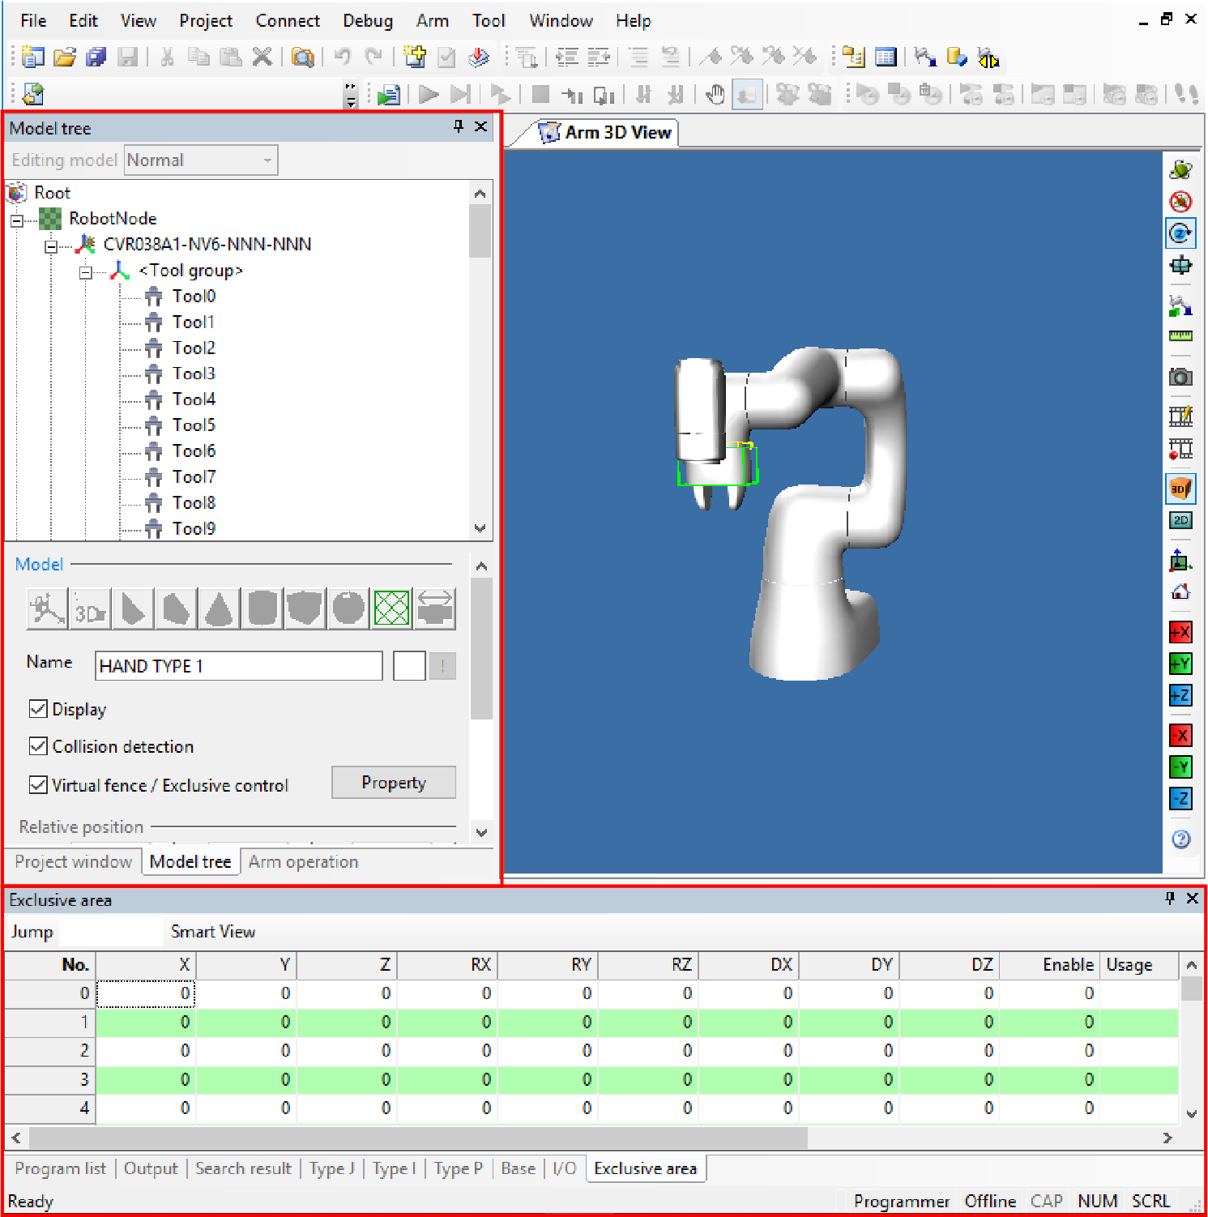The height and width of the screenshot is (1217, 1208).
Task: Click the camera snapshot icon in 3D view
Action: click(x=1180, y=378)
